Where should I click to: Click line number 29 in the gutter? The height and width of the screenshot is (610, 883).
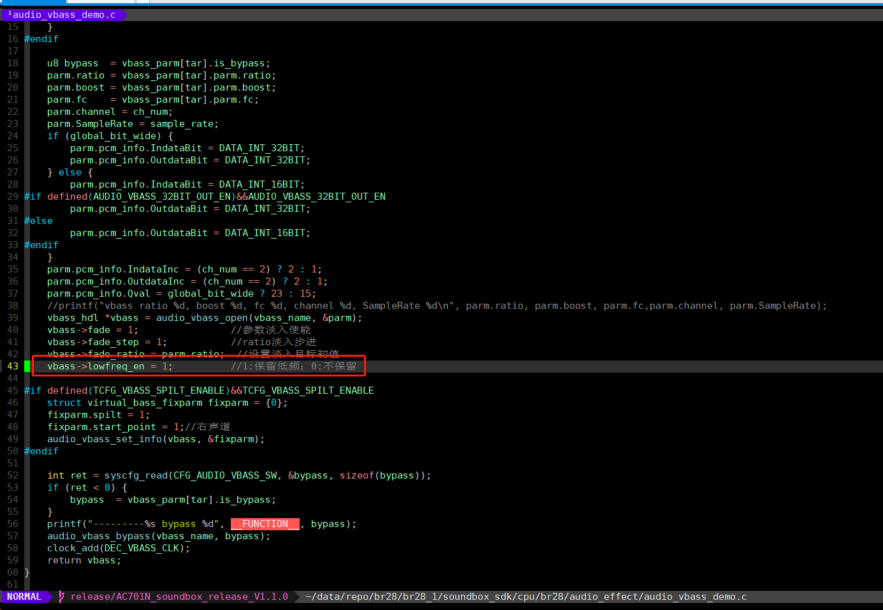13,197
